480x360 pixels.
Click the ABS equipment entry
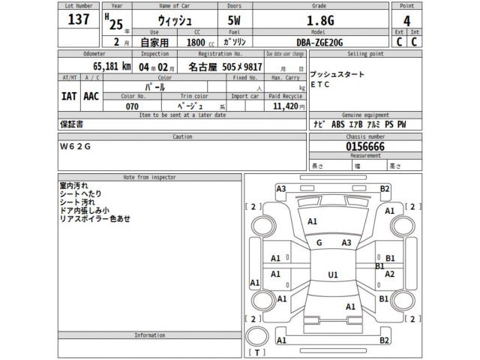pos(338,124)
